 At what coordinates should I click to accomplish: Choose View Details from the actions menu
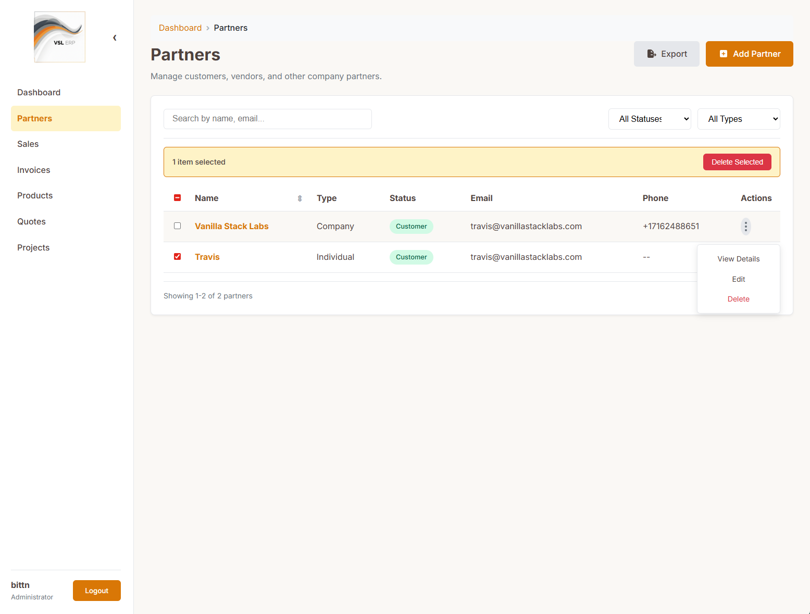(x=738, y=259)
